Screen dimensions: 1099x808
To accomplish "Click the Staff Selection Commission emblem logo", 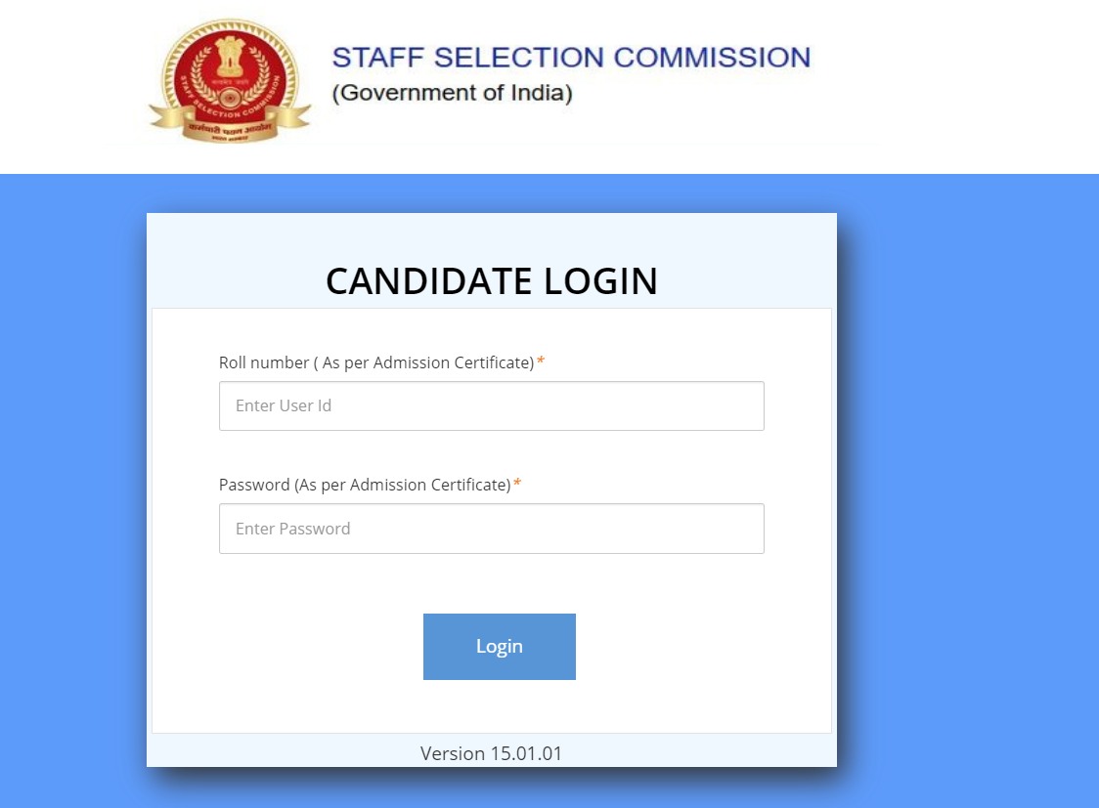I will (x=229, y=78).
